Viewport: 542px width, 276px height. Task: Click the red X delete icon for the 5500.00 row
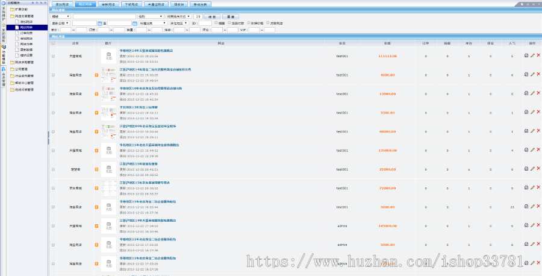538,111
